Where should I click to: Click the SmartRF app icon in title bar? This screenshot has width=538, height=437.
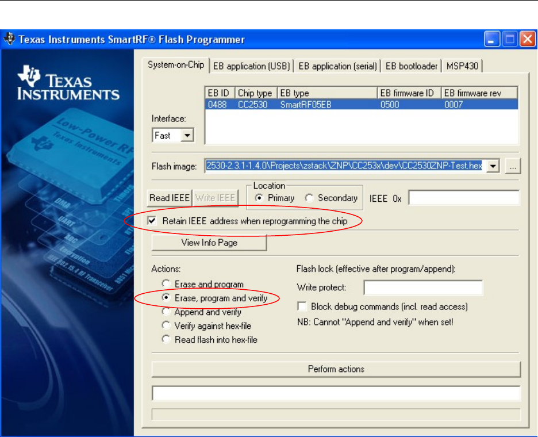[10, 39]
